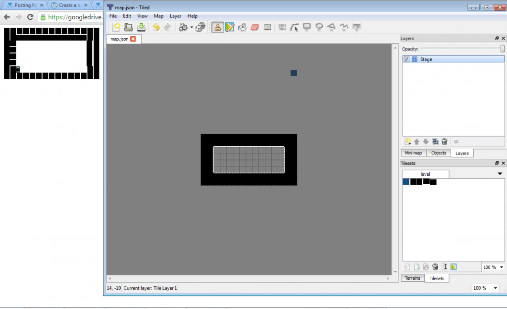Click the Save map icon

coord(141,27)
